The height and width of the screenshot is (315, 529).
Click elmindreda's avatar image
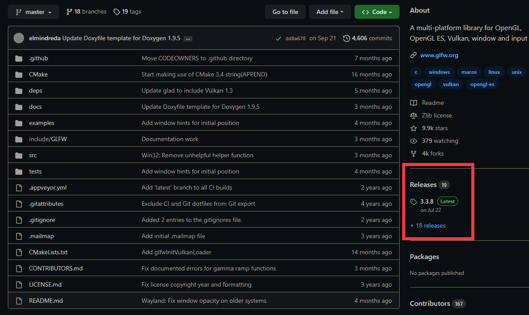(x=19, y=38)
